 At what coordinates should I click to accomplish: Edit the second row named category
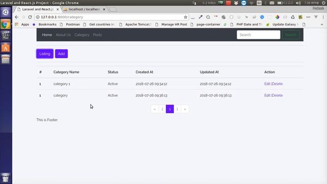click(267, 96)
